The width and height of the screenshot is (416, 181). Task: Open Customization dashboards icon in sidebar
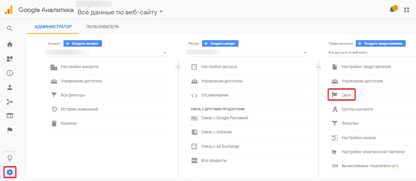pyautogui.click(x=10, y=59)
